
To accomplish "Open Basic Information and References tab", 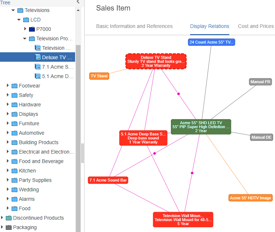I will (x=134, y=27).
